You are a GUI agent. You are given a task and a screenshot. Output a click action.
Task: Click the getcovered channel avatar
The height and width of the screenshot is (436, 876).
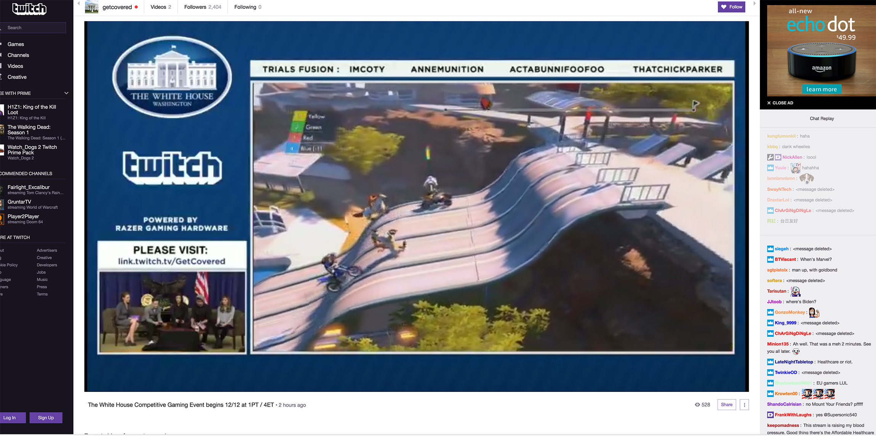(91, 7)
